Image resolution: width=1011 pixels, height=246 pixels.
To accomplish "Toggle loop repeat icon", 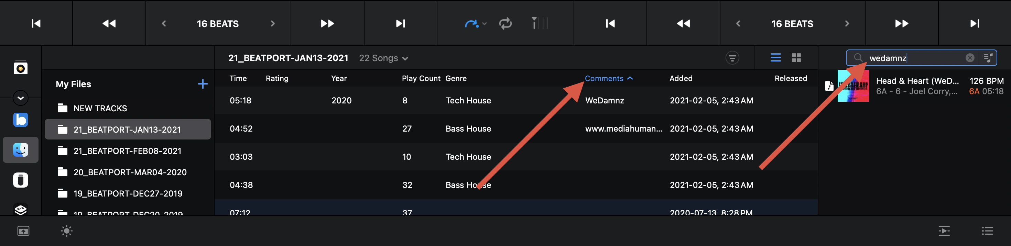I will click(505, 24).
